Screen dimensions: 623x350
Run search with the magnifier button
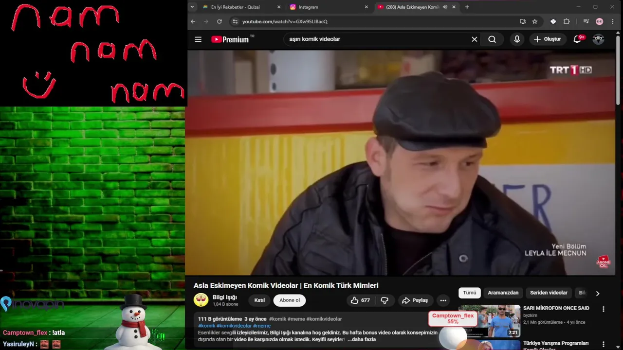492,39
